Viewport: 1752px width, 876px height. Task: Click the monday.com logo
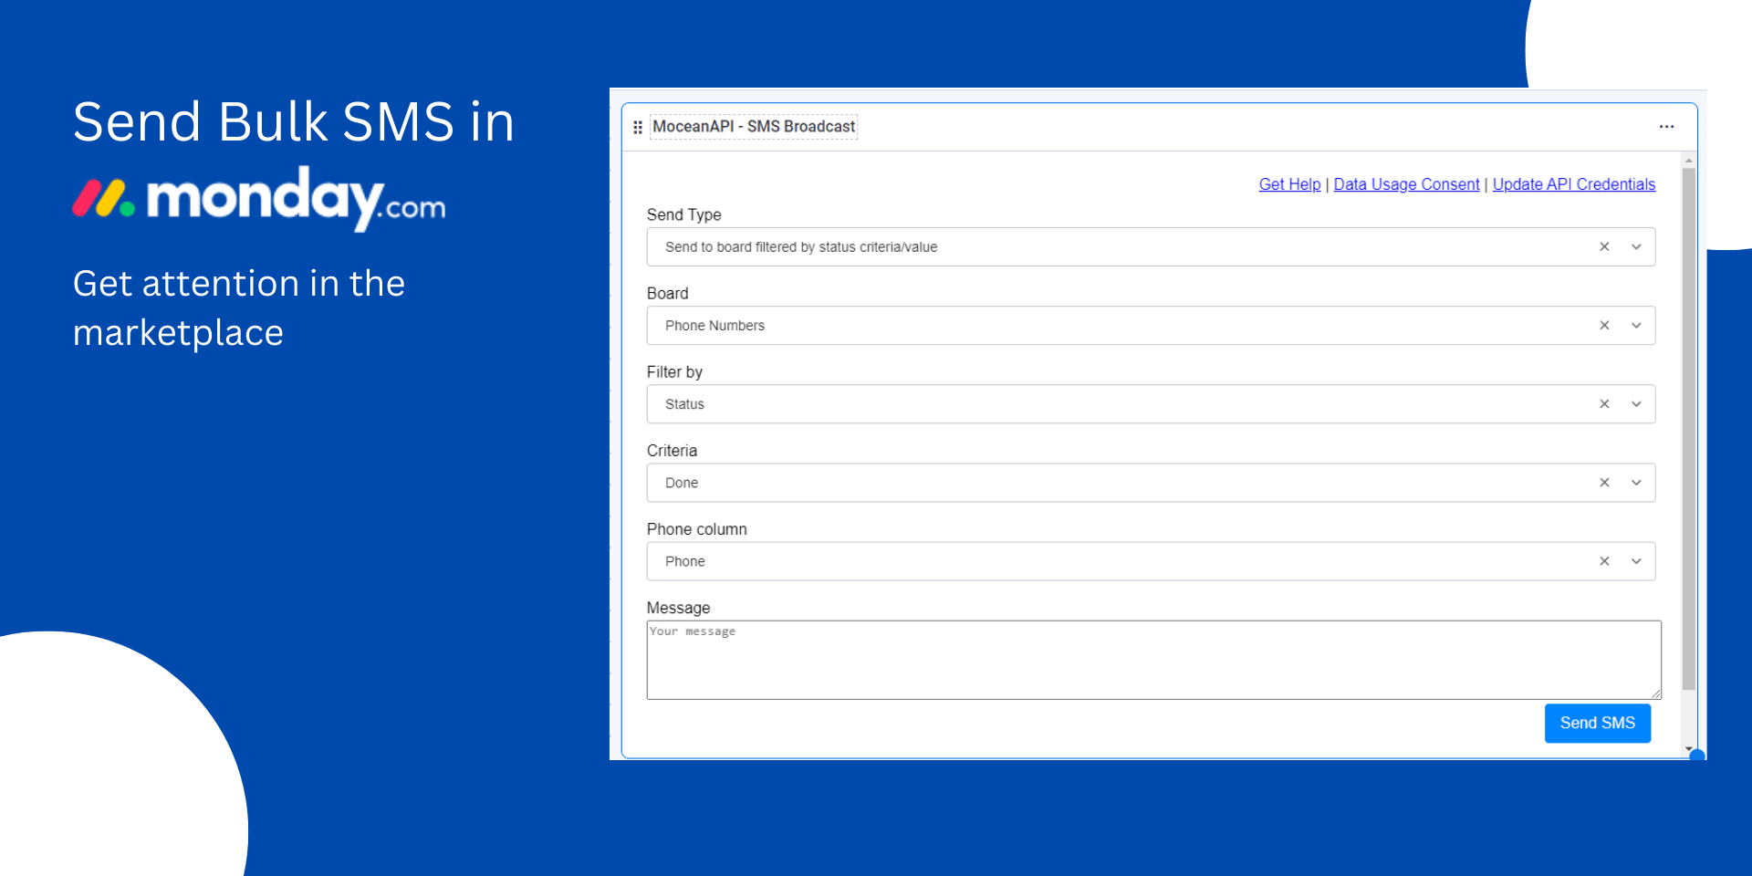click(259, 198)
